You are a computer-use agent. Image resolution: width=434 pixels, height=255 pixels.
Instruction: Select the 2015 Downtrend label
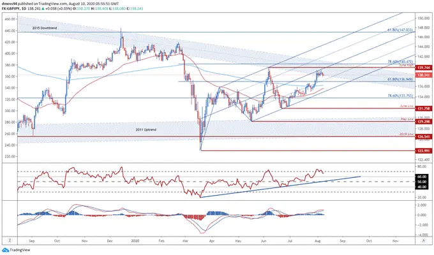(x=45, y=28)
